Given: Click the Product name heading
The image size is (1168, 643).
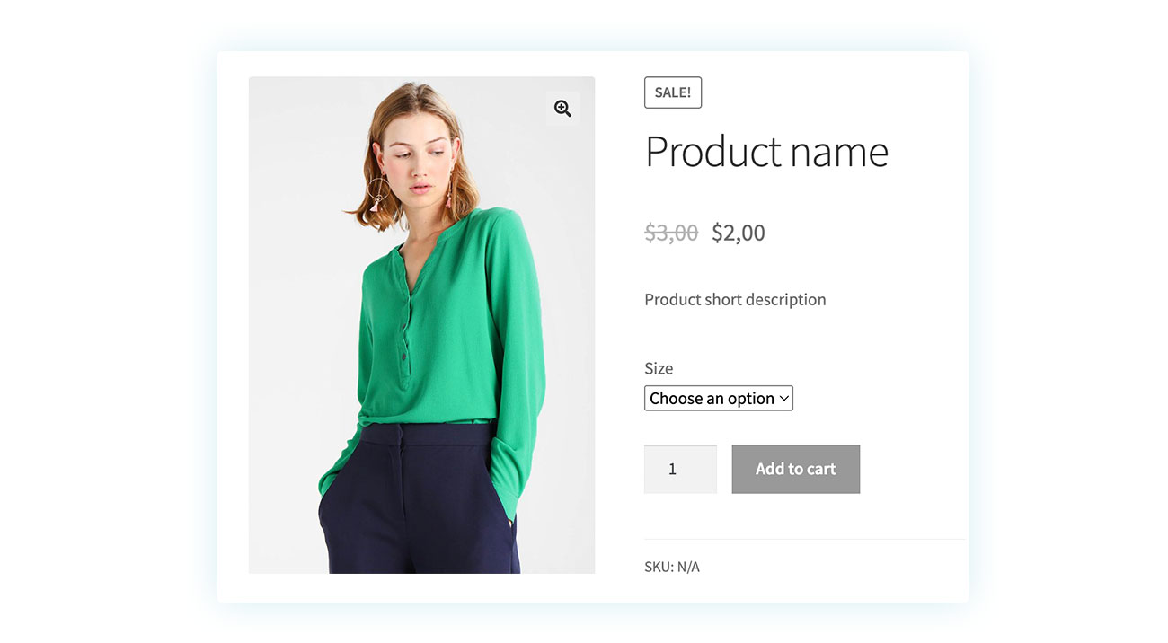Looking at the screenshot, I should coord(766,151).
